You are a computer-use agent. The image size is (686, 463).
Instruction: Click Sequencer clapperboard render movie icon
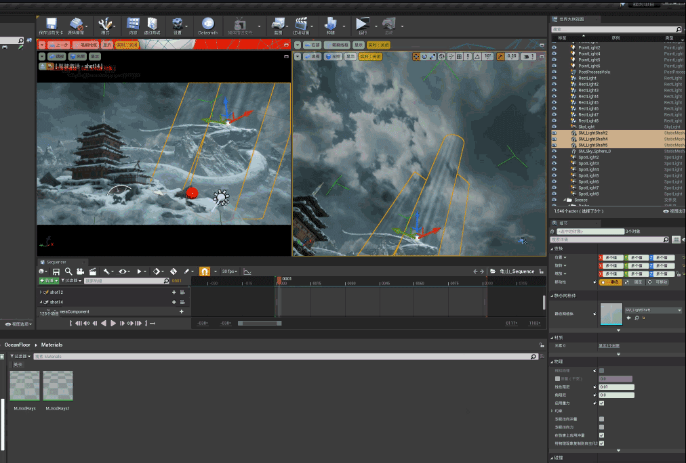pyautogui.click(x=93, y=271)
